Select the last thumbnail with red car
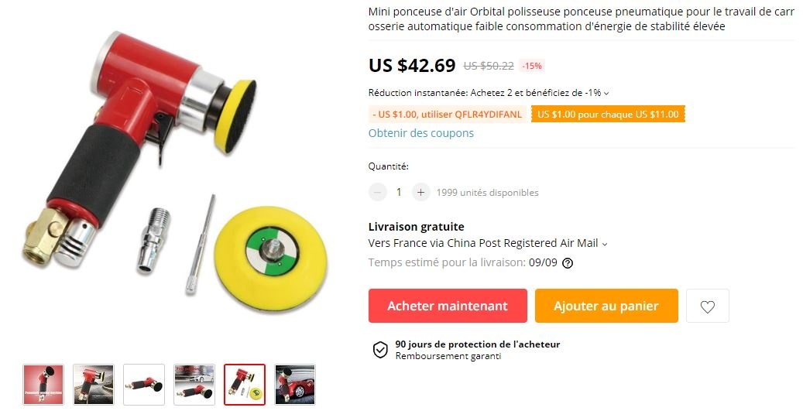Screen dimensions: 803x411 (295, 385)
